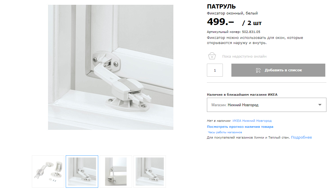The height and width of the screenshot is (190, 331).
Task: Open the ИКЕА Нижний Новгород link
Action: point(252,121)
